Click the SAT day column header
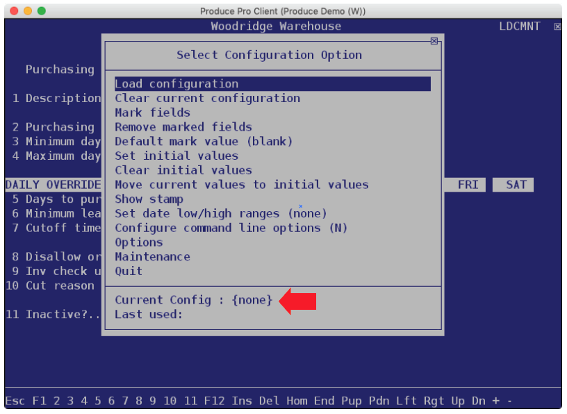Image resolution: width=567 pixels, height=414 pixels. tap(513, 185)
